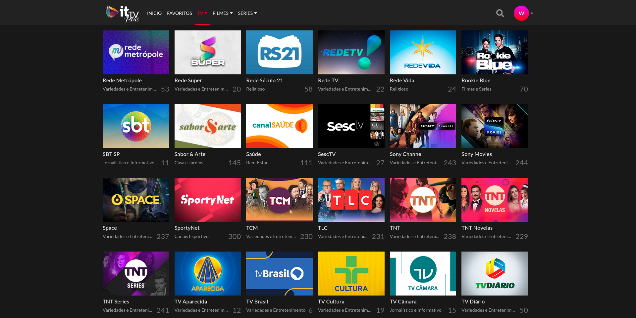Open the TCM channel thumbnail

coord(279,200)
